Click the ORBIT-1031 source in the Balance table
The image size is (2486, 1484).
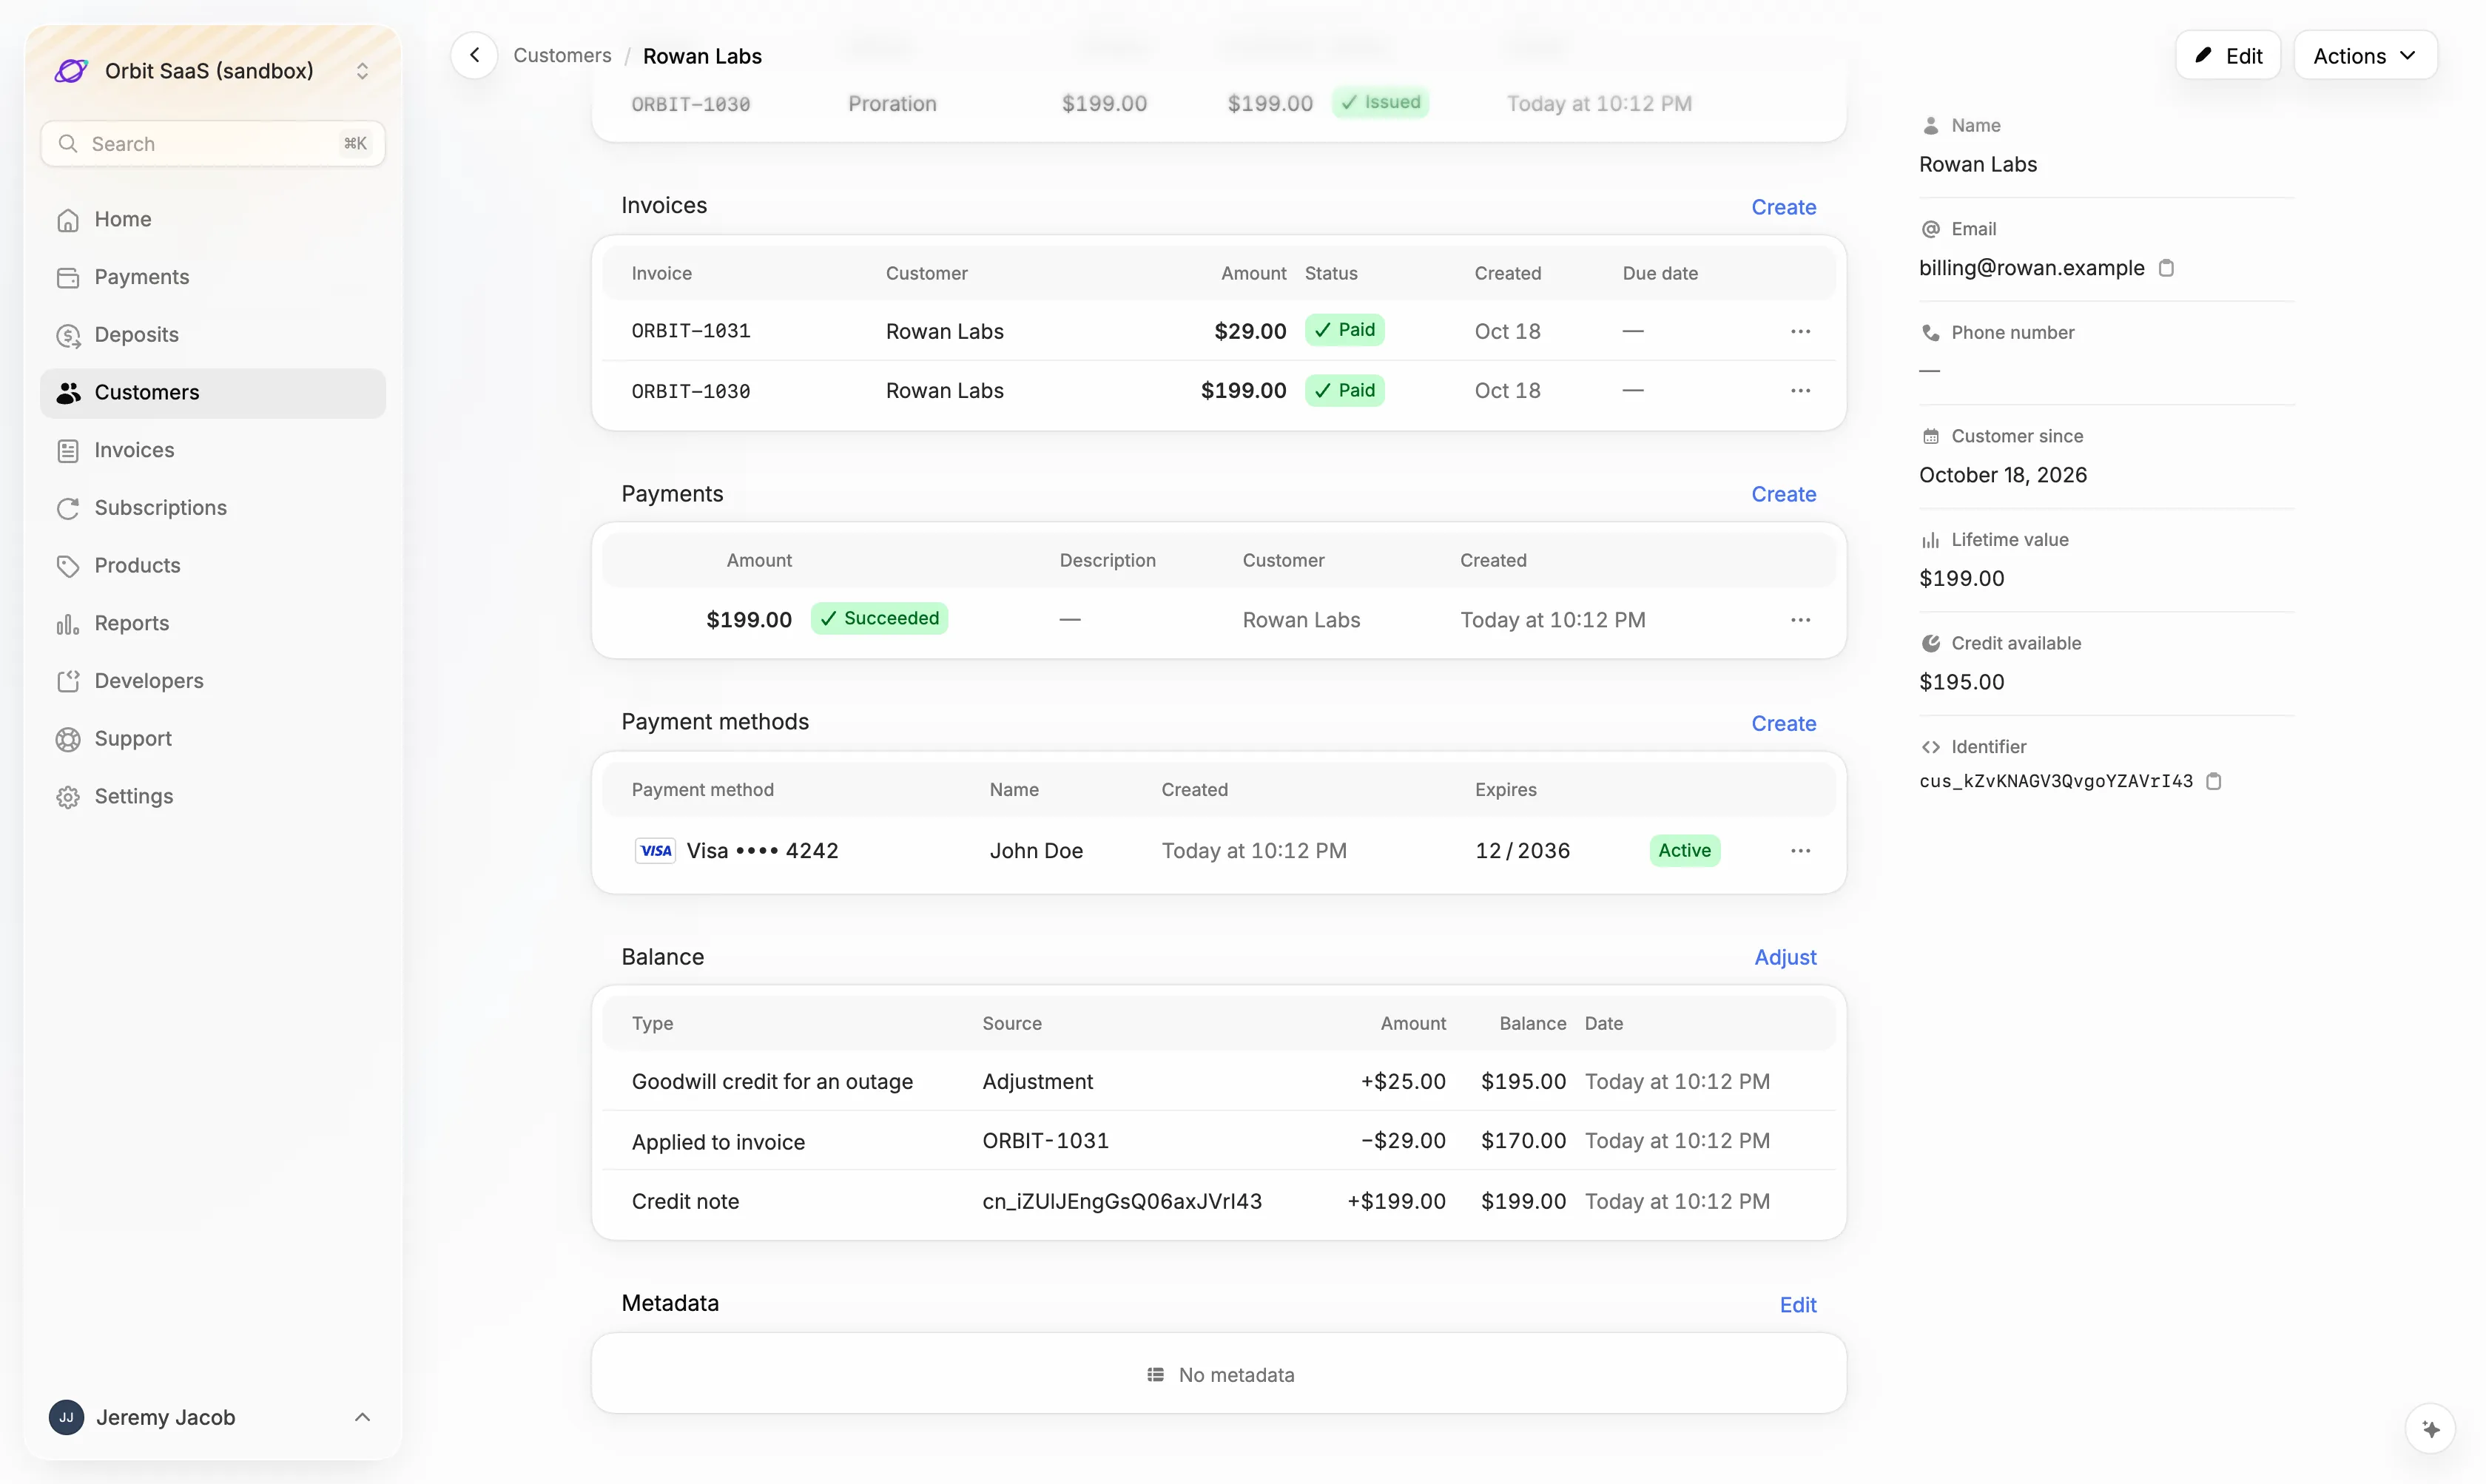pyautogui.click(x=1046, y=1141)
